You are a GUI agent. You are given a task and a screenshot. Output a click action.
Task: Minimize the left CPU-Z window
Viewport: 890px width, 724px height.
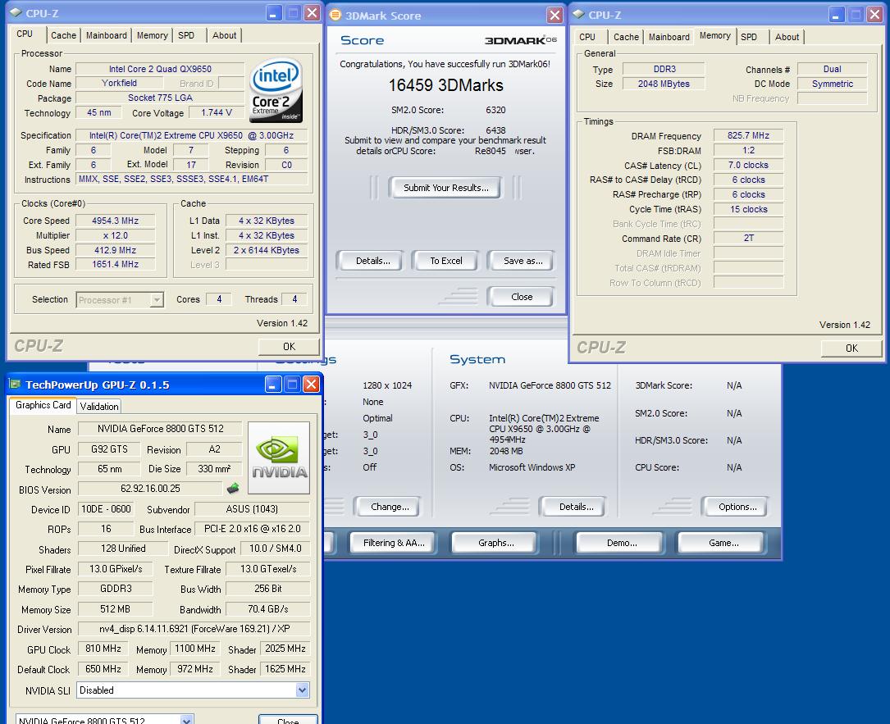[x=274, y=12]
